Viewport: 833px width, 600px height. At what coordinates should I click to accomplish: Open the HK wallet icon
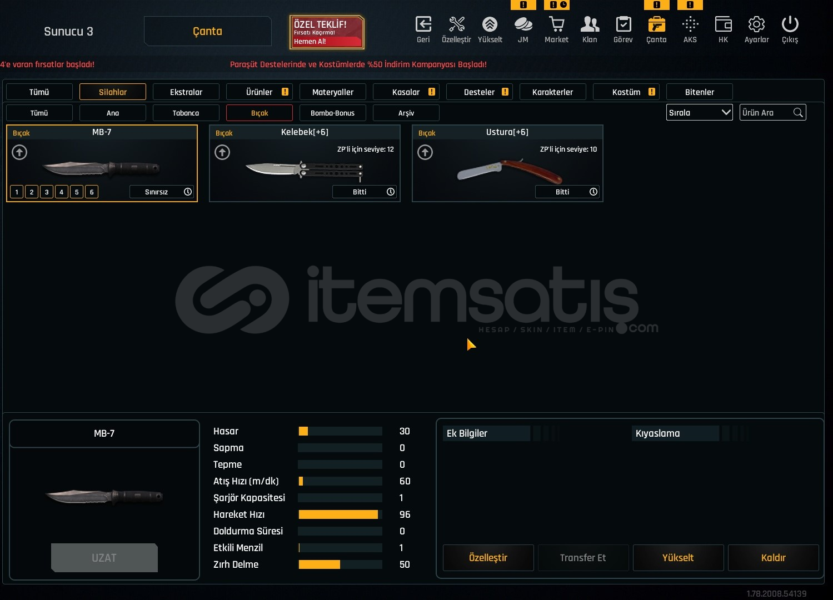tap(723, 24)
